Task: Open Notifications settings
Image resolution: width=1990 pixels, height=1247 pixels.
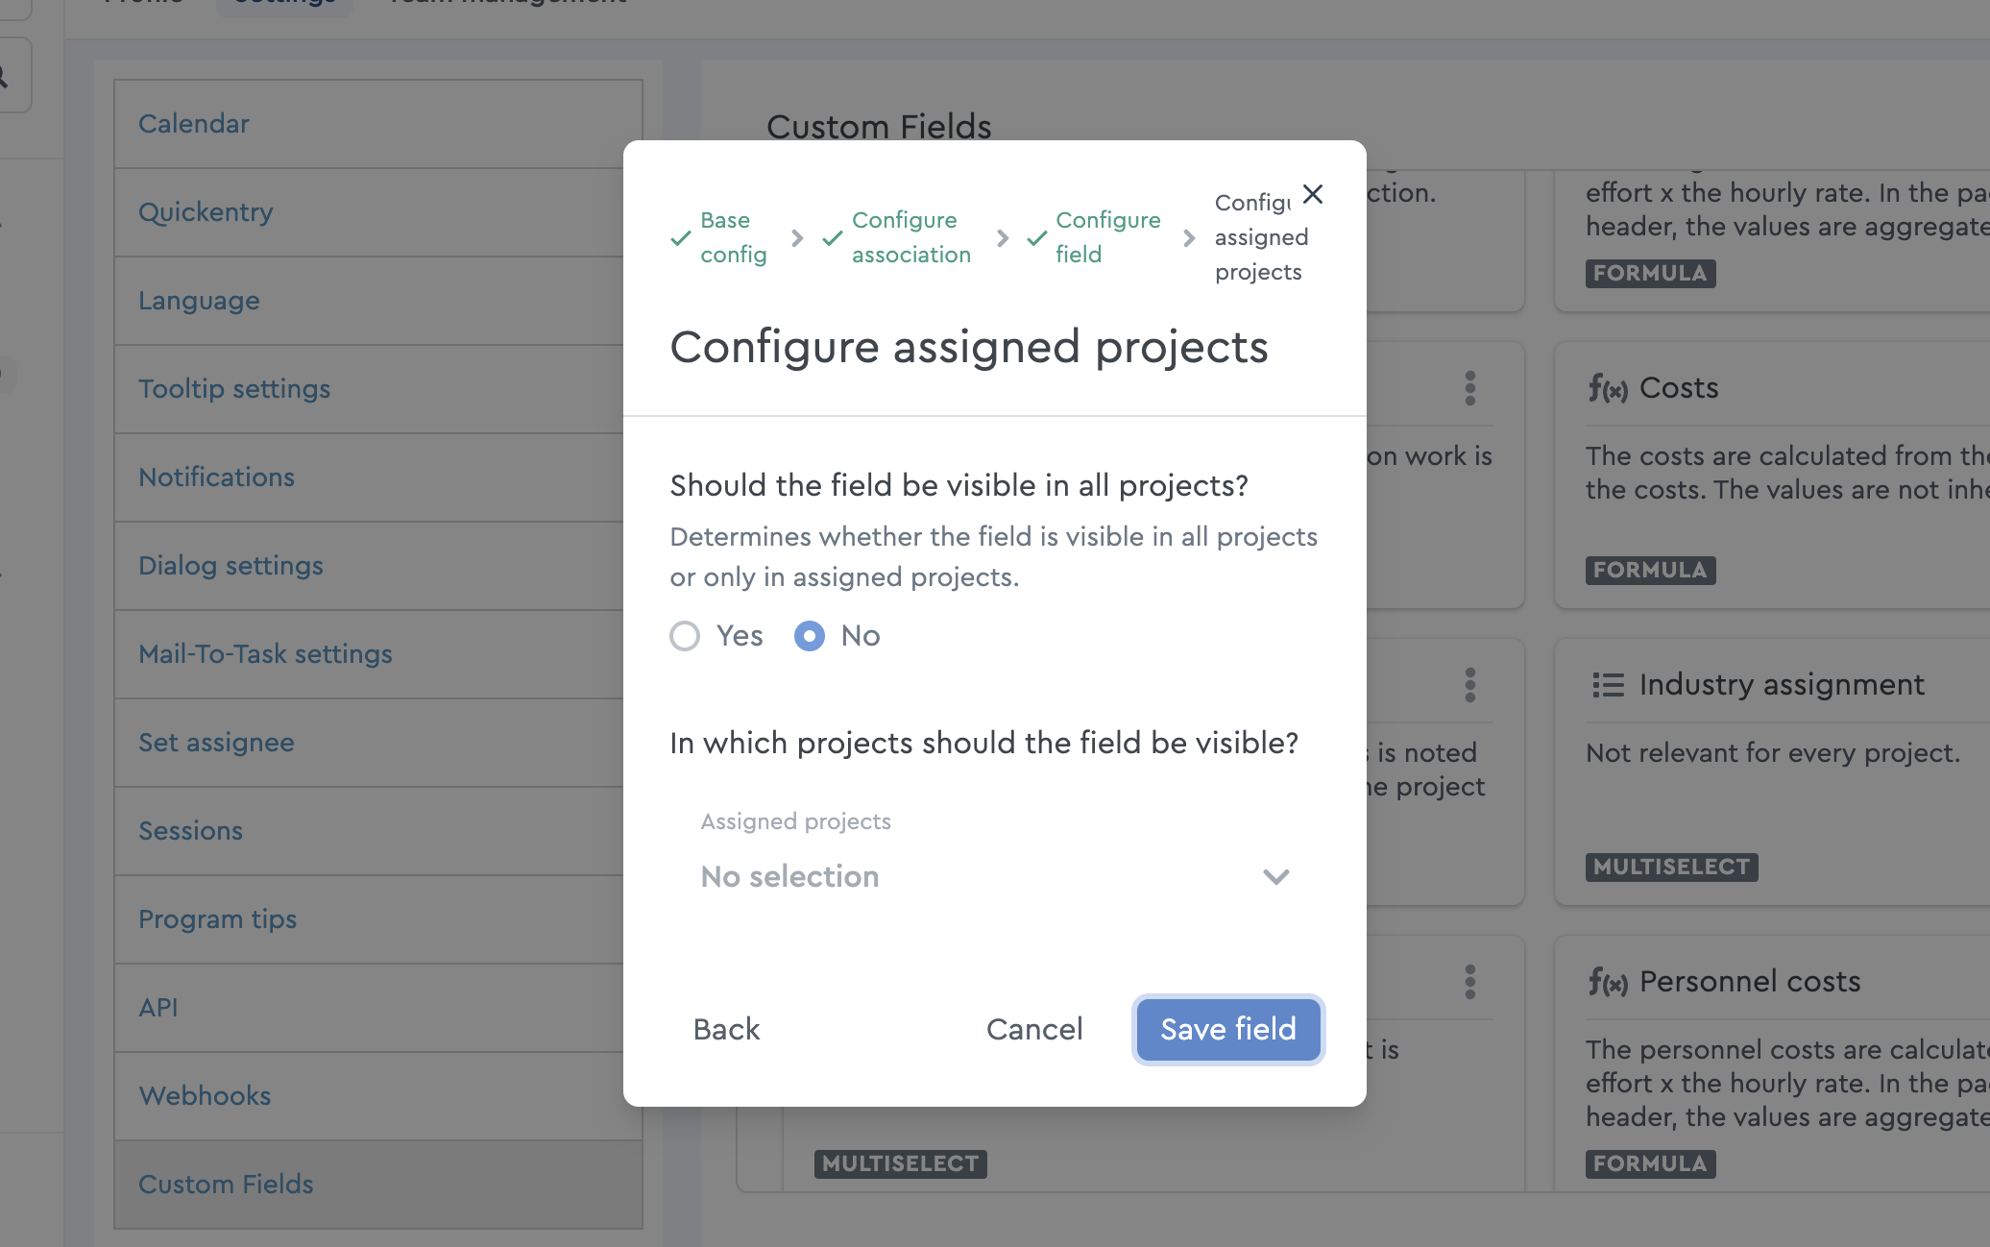Action: [378, 477]
